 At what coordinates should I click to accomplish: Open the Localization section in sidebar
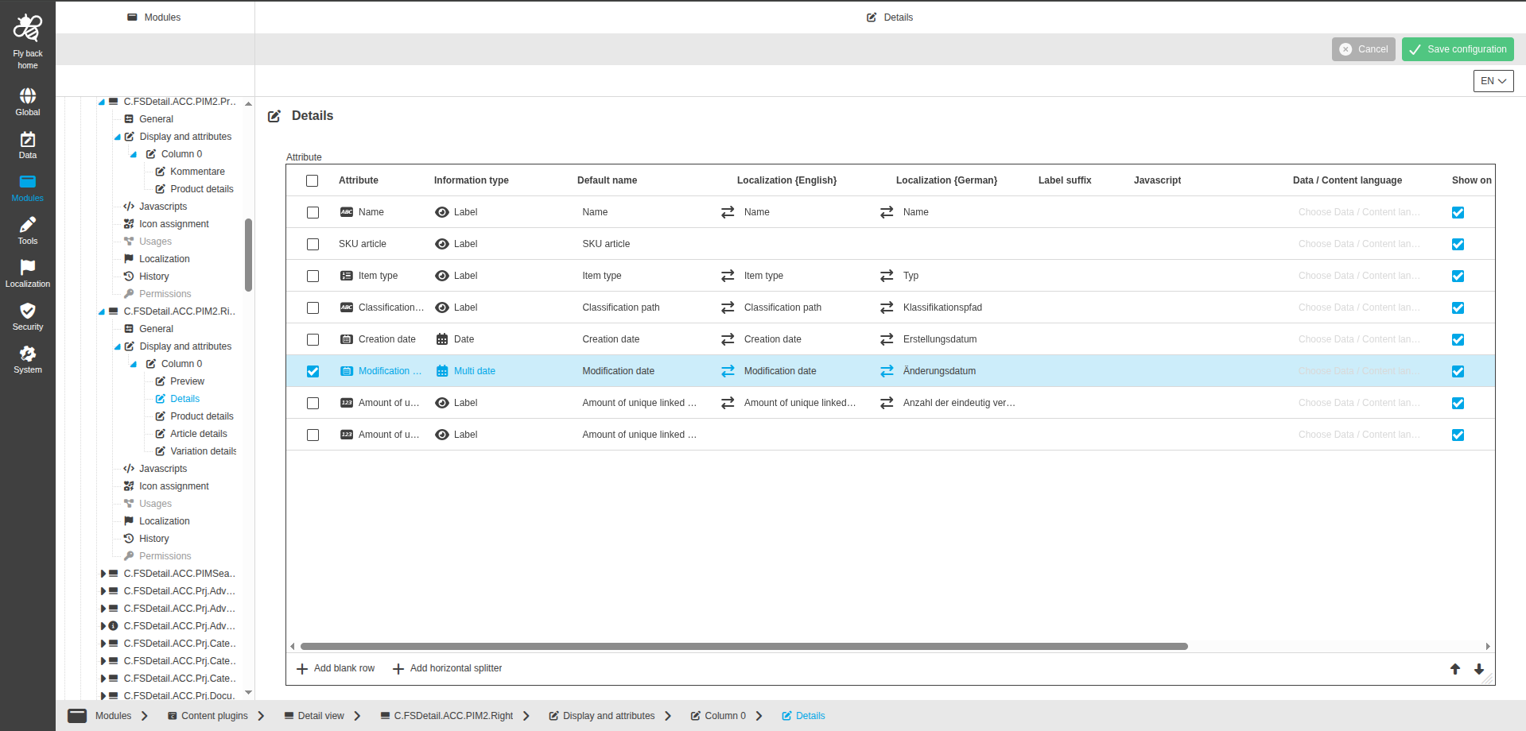click(x=28, y=274)
